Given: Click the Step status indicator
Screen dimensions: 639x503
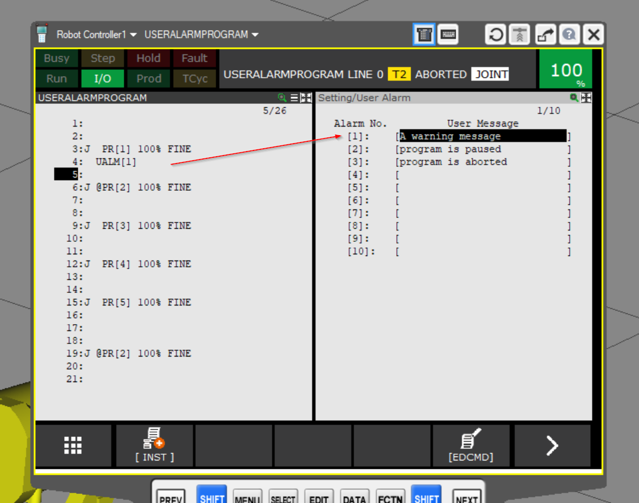Looking at the screenshot, I should (103, 58).
